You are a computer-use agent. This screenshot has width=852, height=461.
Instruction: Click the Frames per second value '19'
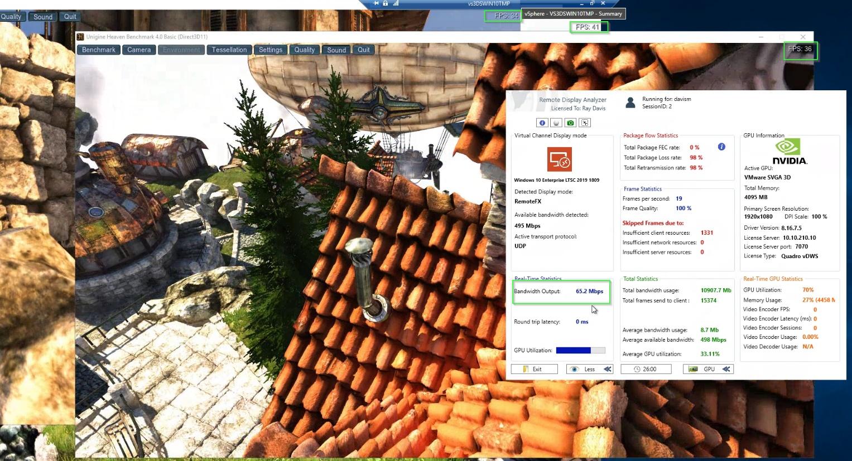tap(679, 198)
